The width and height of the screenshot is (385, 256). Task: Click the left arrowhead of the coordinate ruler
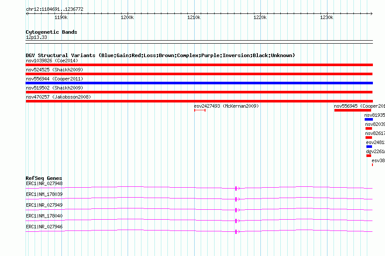click(x=27, y=13)
